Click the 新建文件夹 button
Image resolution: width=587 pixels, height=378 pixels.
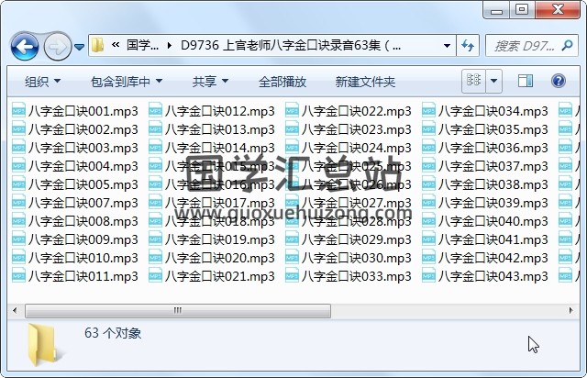coord(365,82)
